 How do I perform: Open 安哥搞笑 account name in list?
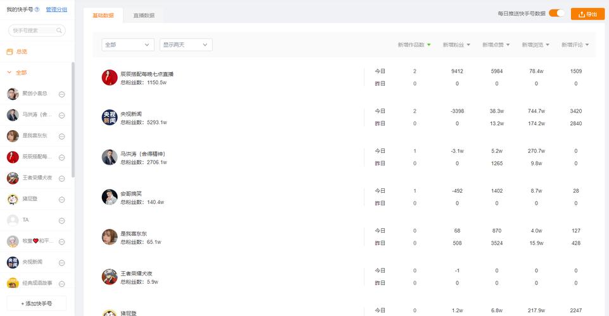tap(131, 193)
